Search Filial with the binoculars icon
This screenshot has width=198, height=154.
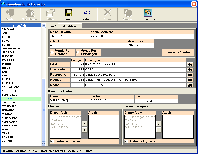(190, 65)
